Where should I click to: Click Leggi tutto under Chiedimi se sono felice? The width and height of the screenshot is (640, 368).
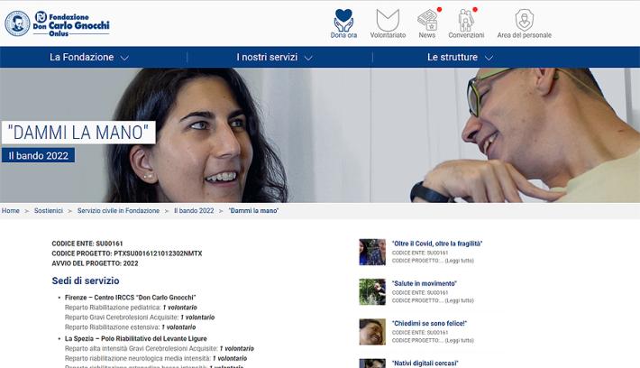point(459,340)
